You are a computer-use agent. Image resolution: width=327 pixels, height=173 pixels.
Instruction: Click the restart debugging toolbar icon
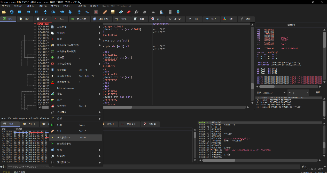(x=12, y=12)
